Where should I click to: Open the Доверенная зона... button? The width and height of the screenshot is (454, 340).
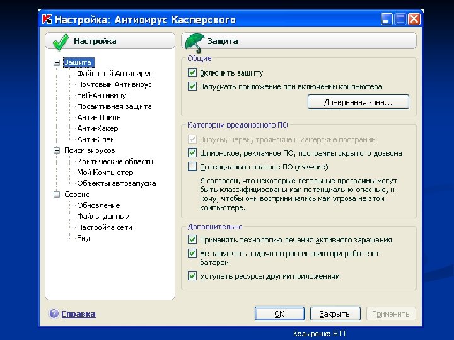(358, 102)
